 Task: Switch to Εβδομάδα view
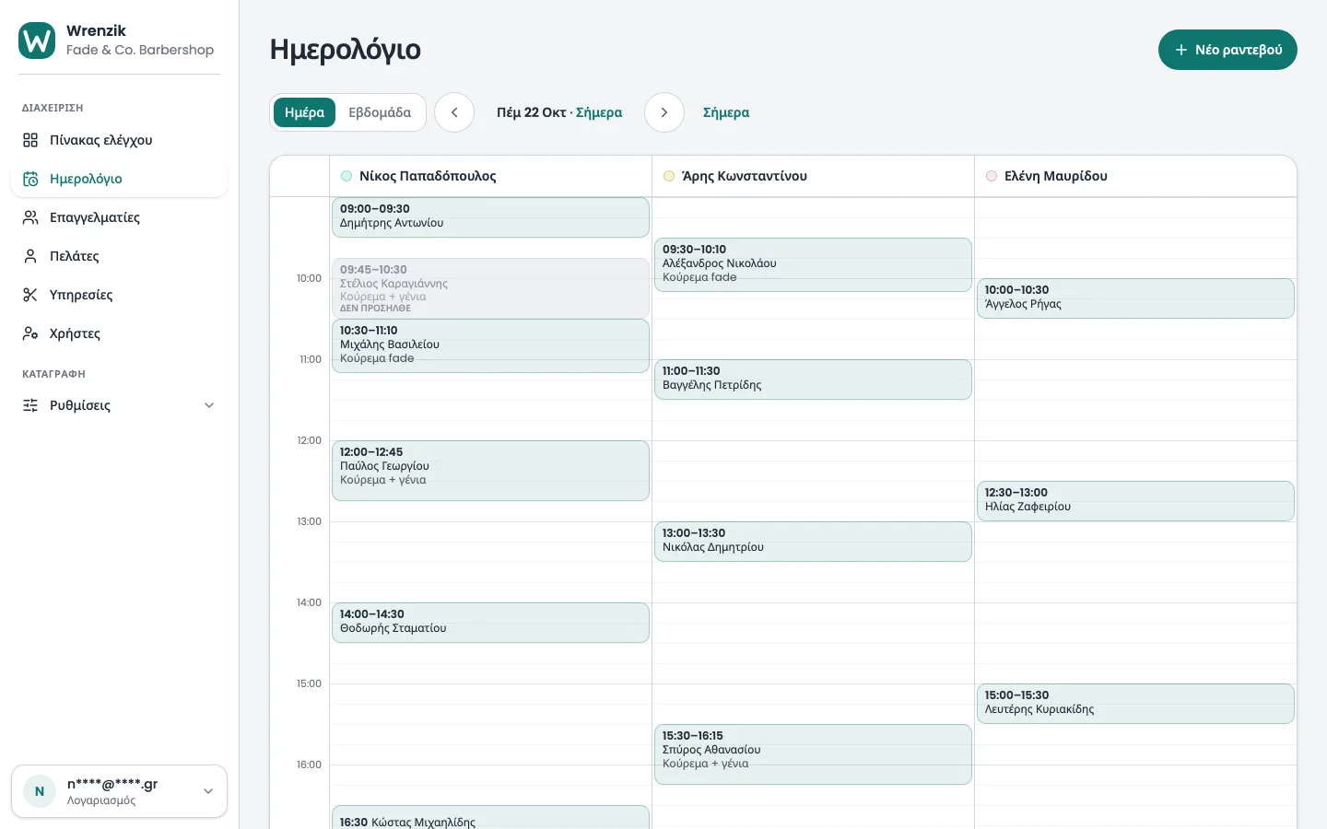coord(380,112)
